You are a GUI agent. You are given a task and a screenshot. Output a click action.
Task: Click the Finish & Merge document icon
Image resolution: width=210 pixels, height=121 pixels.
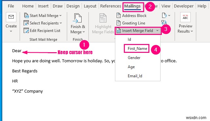click(x=77, y=18)
